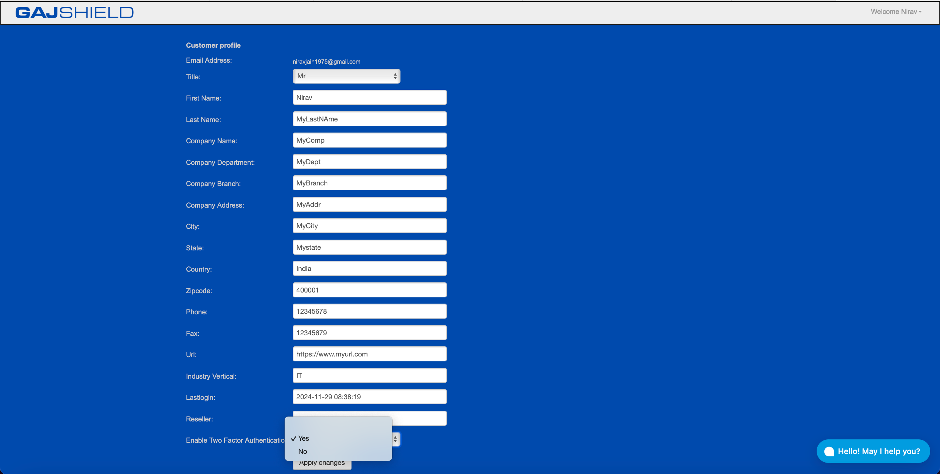
Task: Click the State field containing Mystate
Action: click(x=369, y=247)
